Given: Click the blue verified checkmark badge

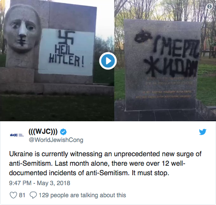Looking at the screenshot, I should [63, 132].
